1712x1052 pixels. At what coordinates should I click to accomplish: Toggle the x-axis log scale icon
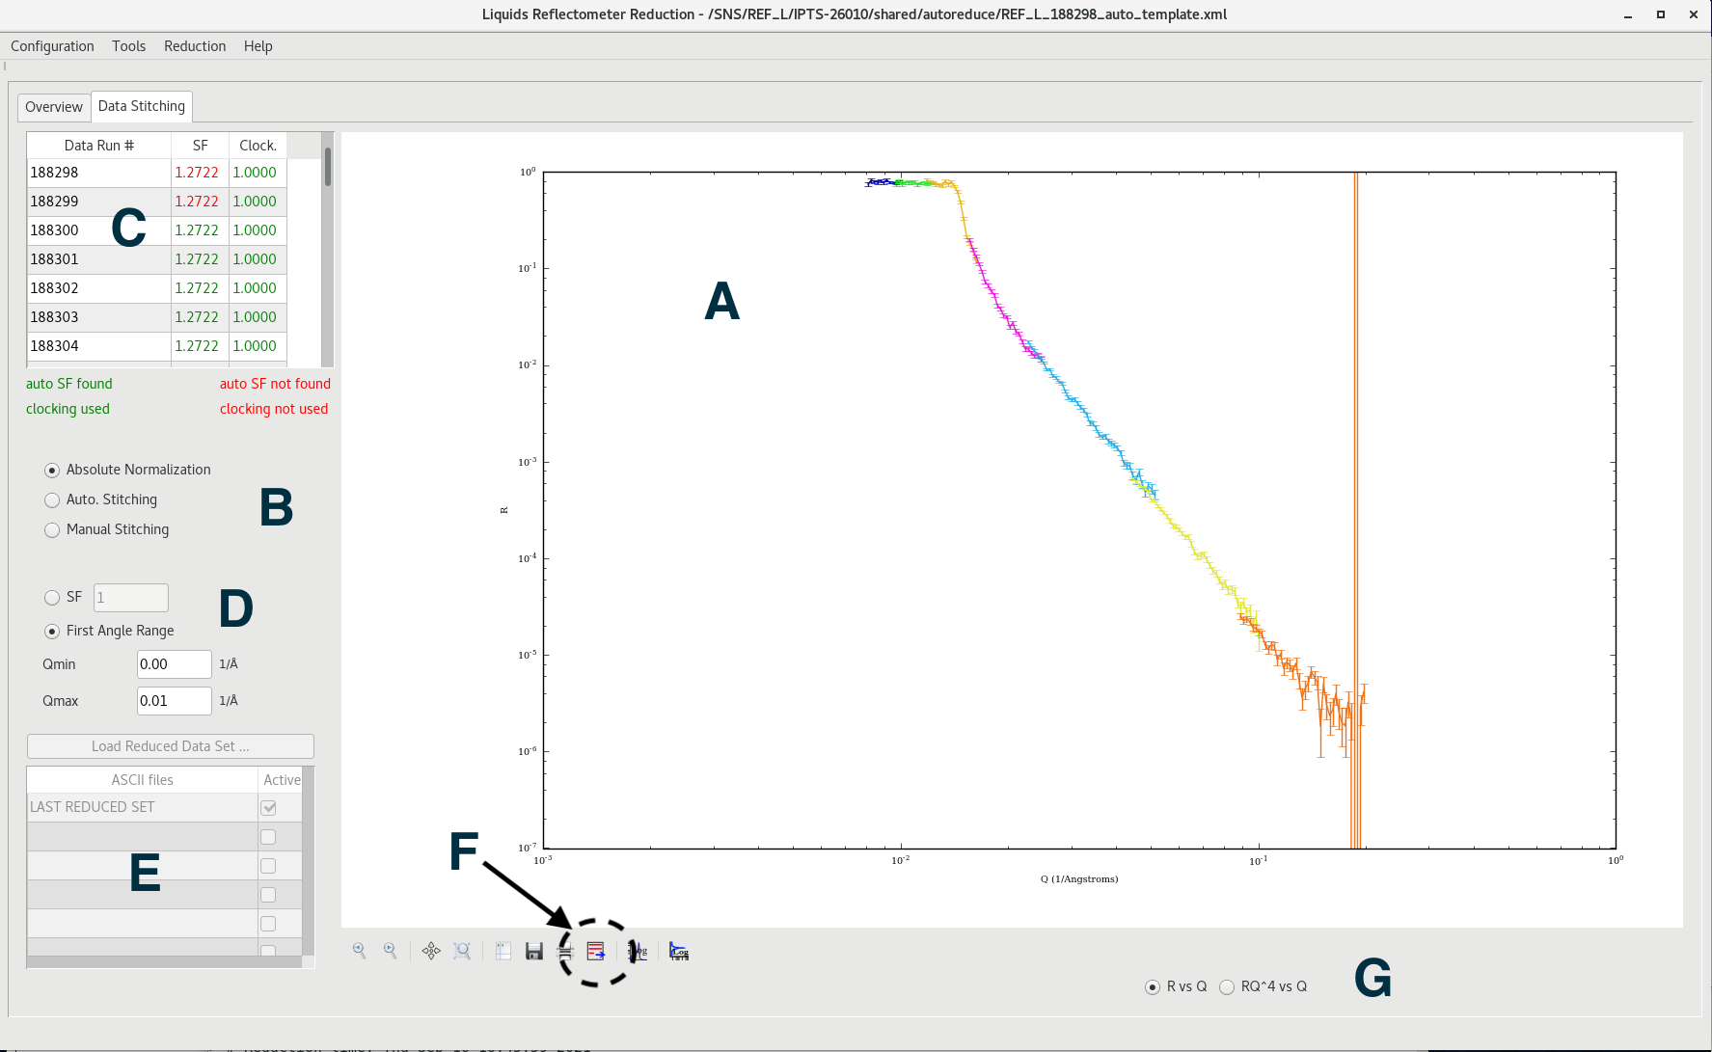tap(679, 952)
